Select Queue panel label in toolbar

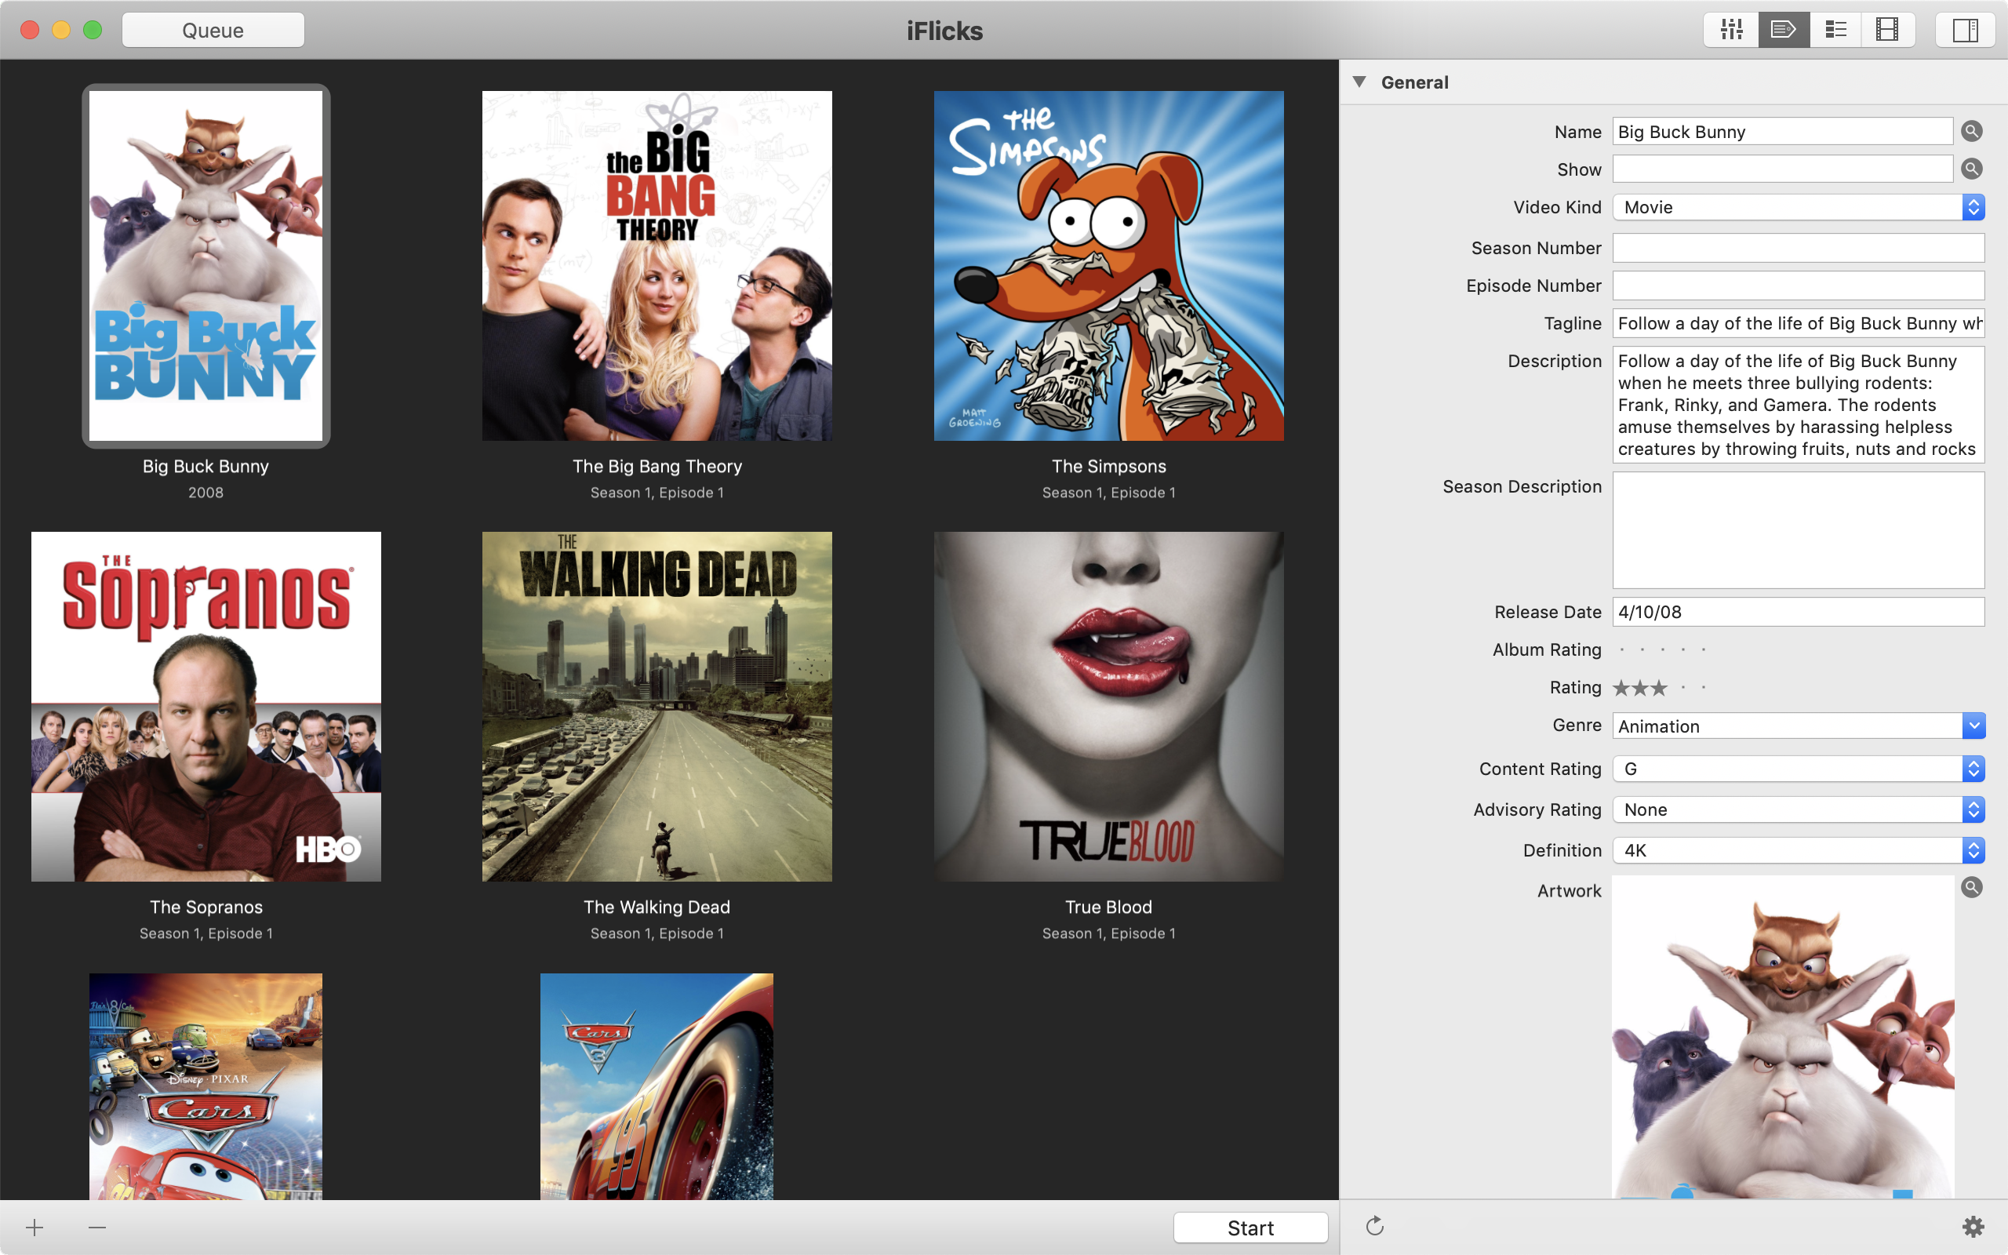[214, 29]
